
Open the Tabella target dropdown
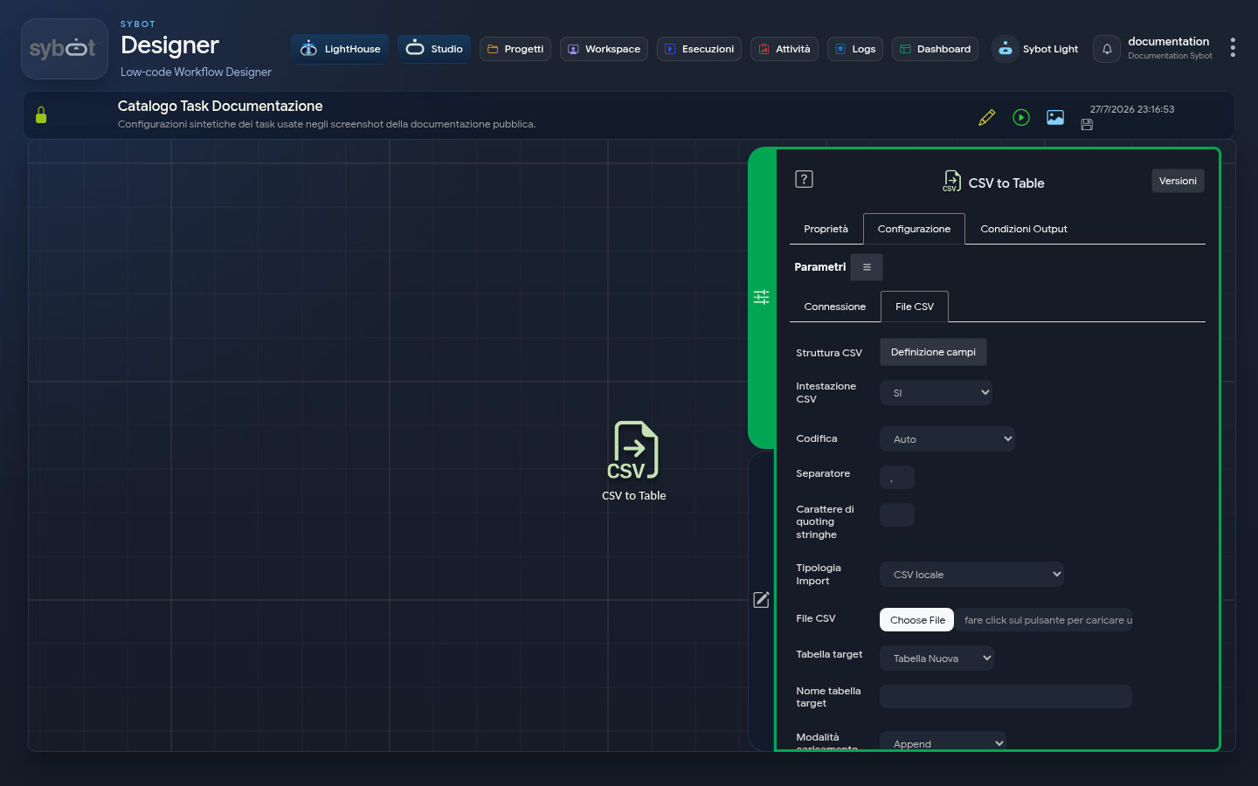pos(937,658)
